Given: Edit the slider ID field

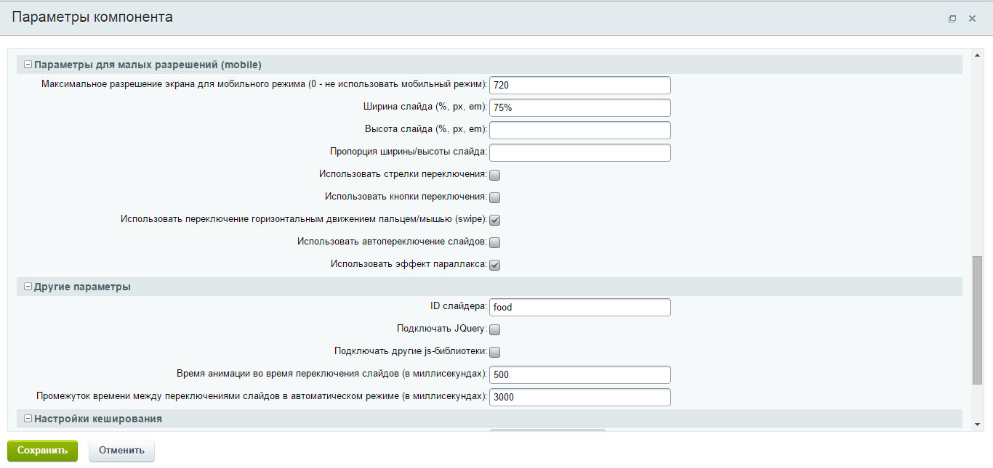Looking at the screenshot, I should click(579, 307).
